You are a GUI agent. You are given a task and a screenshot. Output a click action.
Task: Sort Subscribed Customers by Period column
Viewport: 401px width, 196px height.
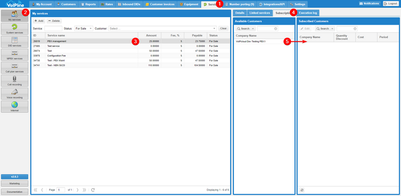(x=388, y=37)
